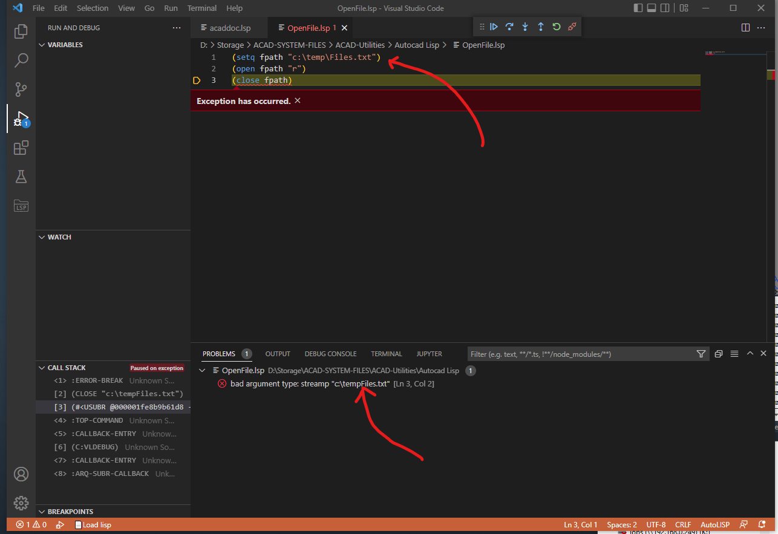
Task: Open the Search sidebar icon
Action: click(21, 60)
